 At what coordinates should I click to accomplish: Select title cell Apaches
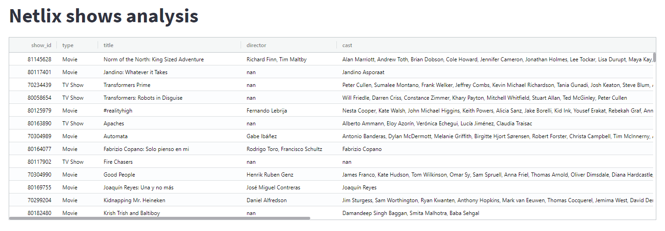(170, 124)
